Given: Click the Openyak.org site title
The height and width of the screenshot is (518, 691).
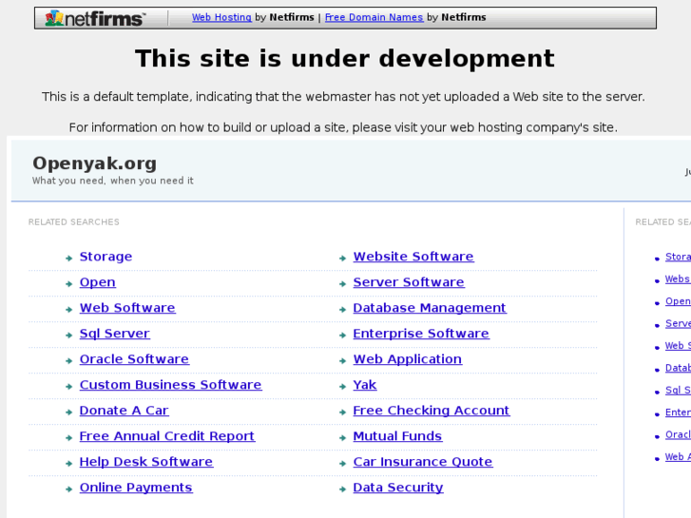Looking at the screenshot, I should [x=95, y=163].
